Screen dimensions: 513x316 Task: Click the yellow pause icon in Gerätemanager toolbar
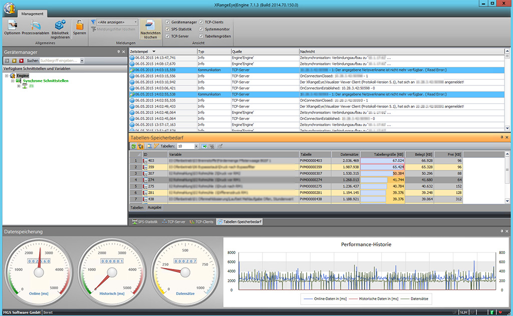[x=14, y=60]
